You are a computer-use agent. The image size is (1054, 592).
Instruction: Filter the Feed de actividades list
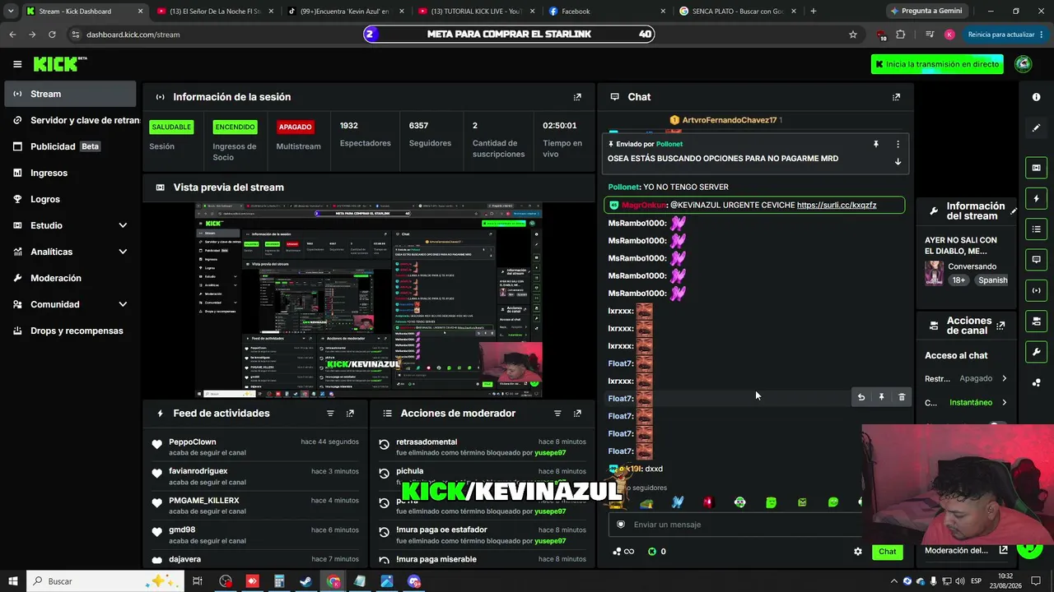pos(330,414)
